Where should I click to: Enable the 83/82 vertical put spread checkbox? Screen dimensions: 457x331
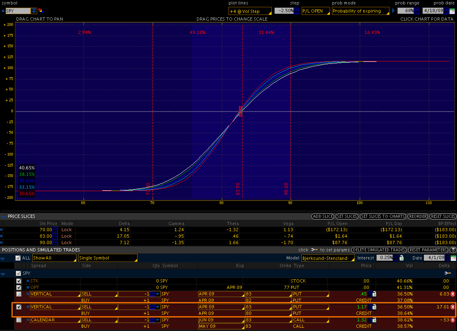[x=19, y=294]
